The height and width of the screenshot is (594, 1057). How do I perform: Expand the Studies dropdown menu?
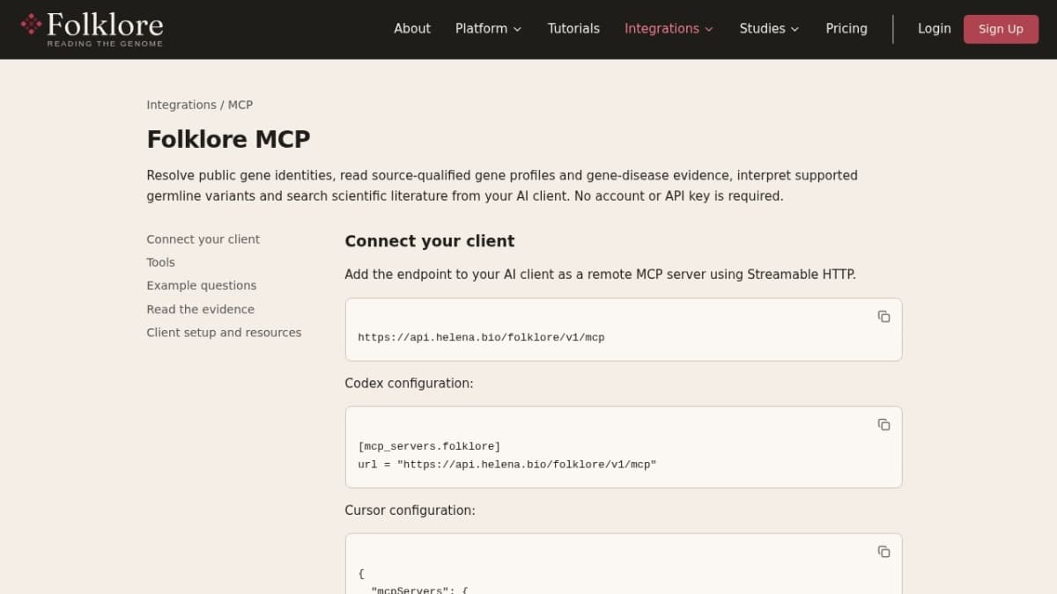point(769,28)
